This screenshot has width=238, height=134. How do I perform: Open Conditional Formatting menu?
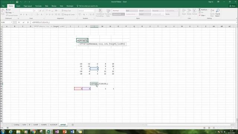pyautogui.click(x=100, y=13)
